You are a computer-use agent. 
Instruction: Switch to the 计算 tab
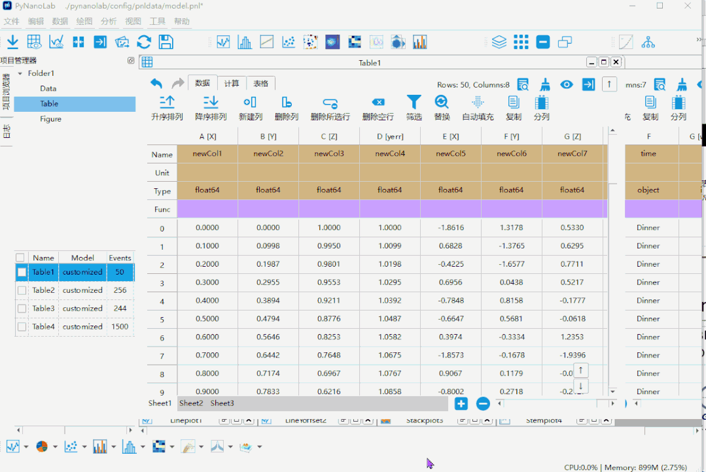232,83
